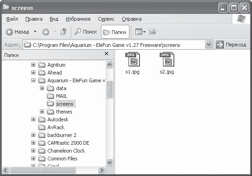Expand the CAMtastic 2000 DE node
The image size is (252, 176).
pyautogui.click(x=33, y=143)
